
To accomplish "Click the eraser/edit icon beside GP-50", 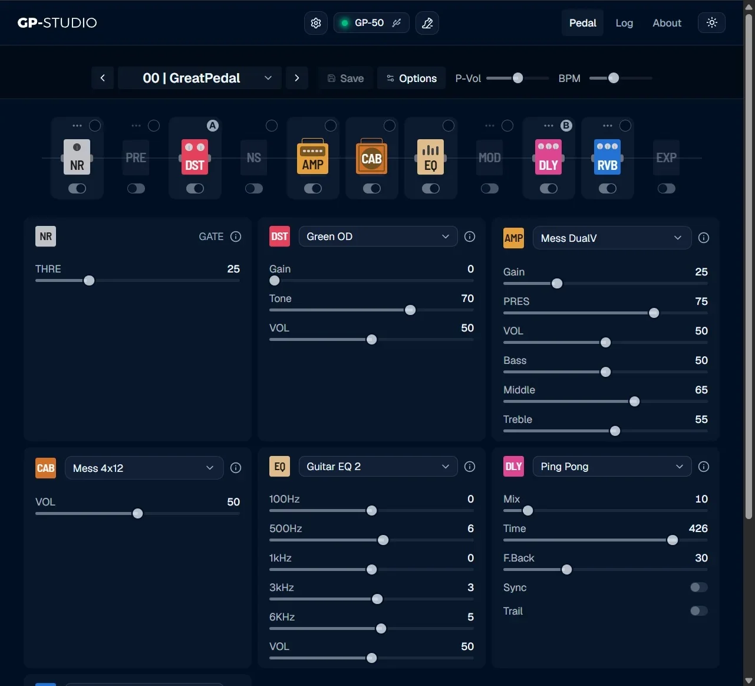I will (427, 23).
